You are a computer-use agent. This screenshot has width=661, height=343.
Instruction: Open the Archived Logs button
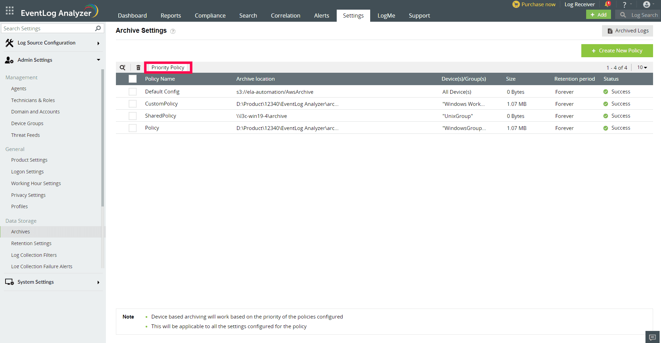pyautogui.click(x=628, y=31)
